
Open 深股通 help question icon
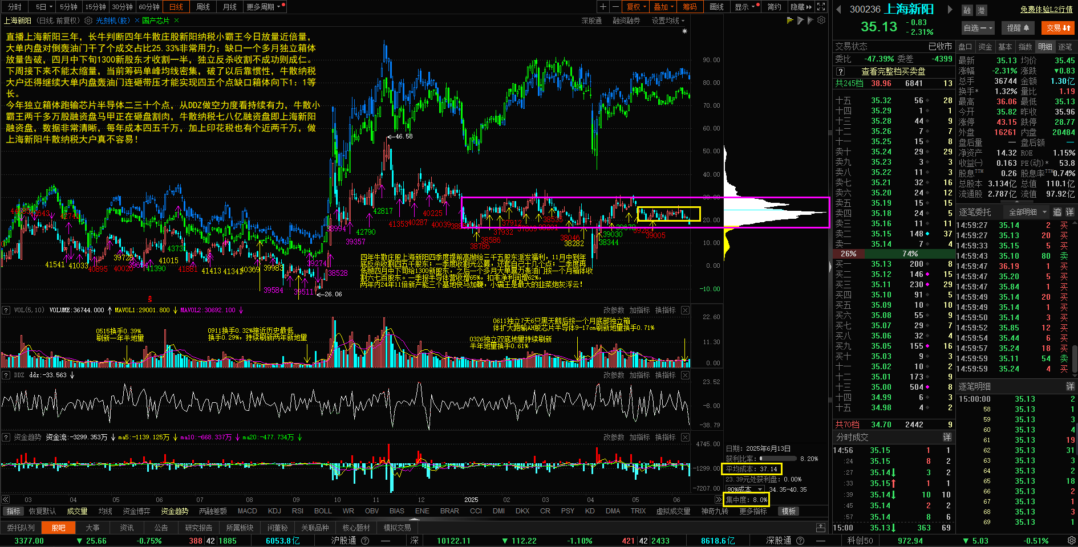click(800, 541)
